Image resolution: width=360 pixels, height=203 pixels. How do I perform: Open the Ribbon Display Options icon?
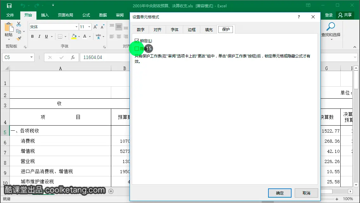point(308,5)
